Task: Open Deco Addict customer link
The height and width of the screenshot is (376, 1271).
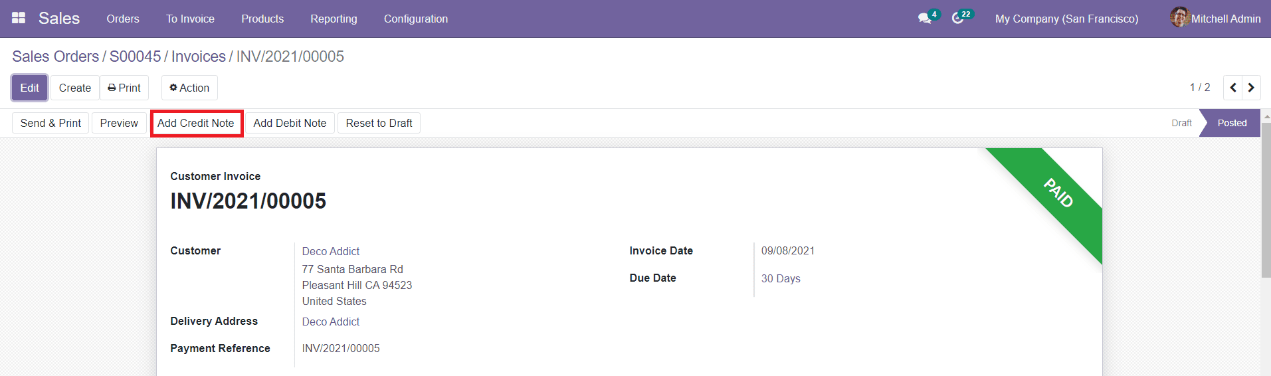Action: pyautogui.click(x=331, y=251)
